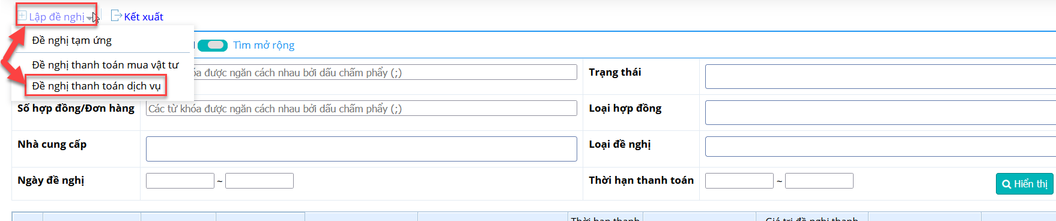Click the magnifier icon on Hiển thị button

(x=1006, y=184)
